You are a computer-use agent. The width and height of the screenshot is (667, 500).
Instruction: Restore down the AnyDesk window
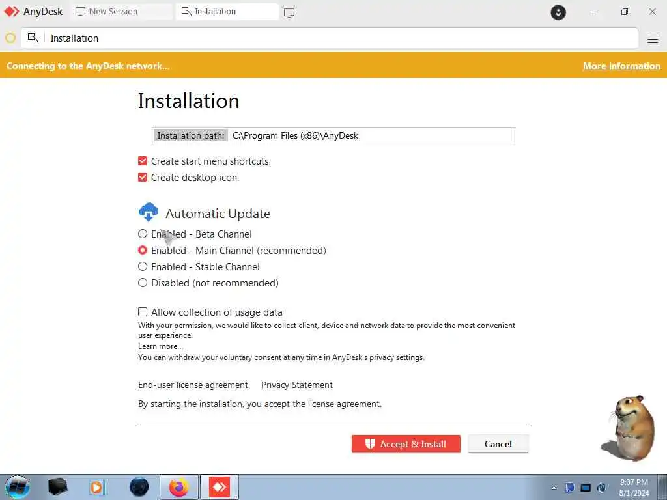tap(624, 12)
